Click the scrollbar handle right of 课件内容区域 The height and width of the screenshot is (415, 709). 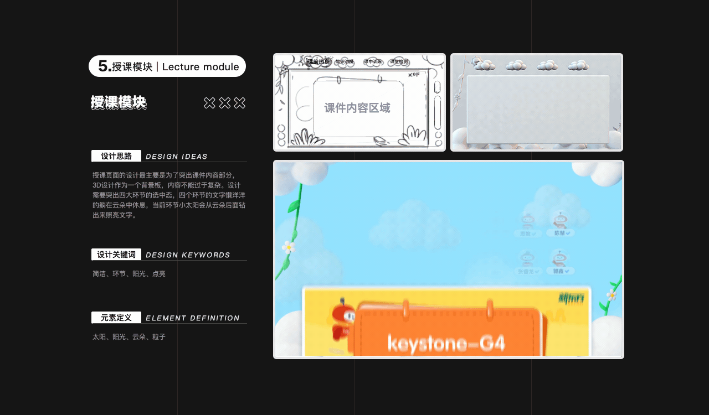tap(437, 111)
